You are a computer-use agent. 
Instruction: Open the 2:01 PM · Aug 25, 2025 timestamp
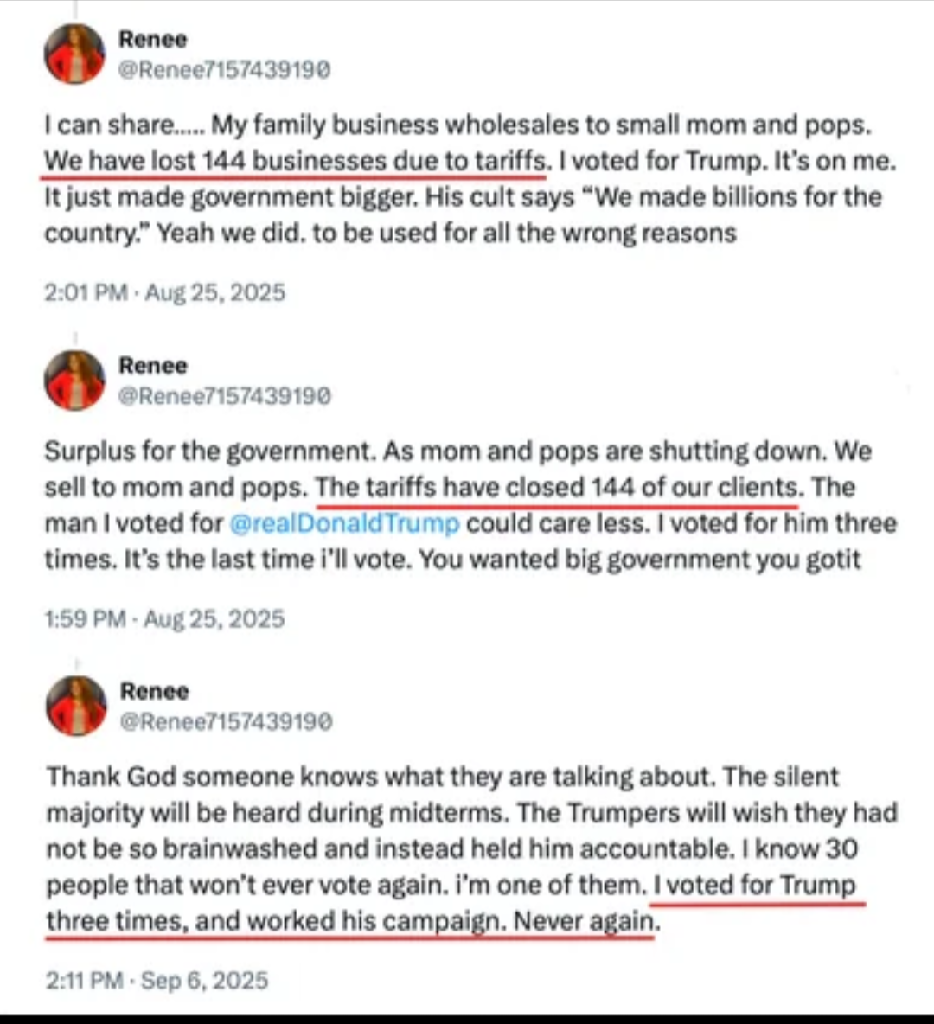164,292
